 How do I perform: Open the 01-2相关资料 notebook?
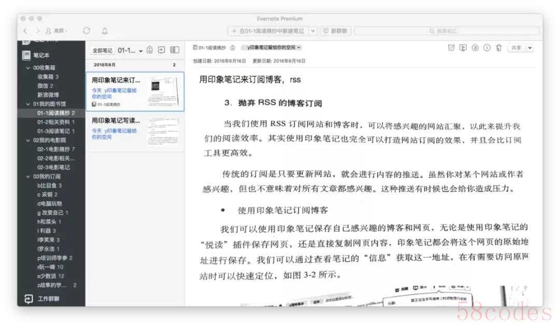click(55, 122)
